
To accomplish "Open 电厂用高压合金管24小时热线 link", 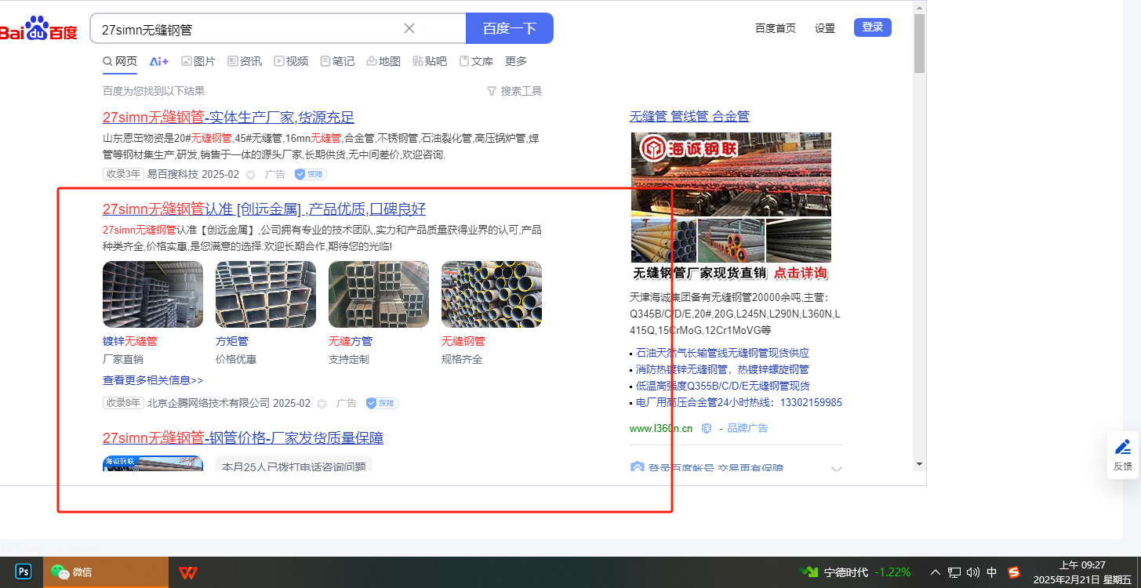I will (739, 402).
